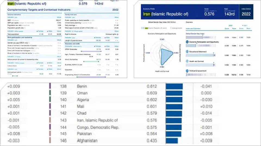Viewport: 261px width, 146px height.
Task: Click the STEM Graduates row label
Action: tap(71, 49)
